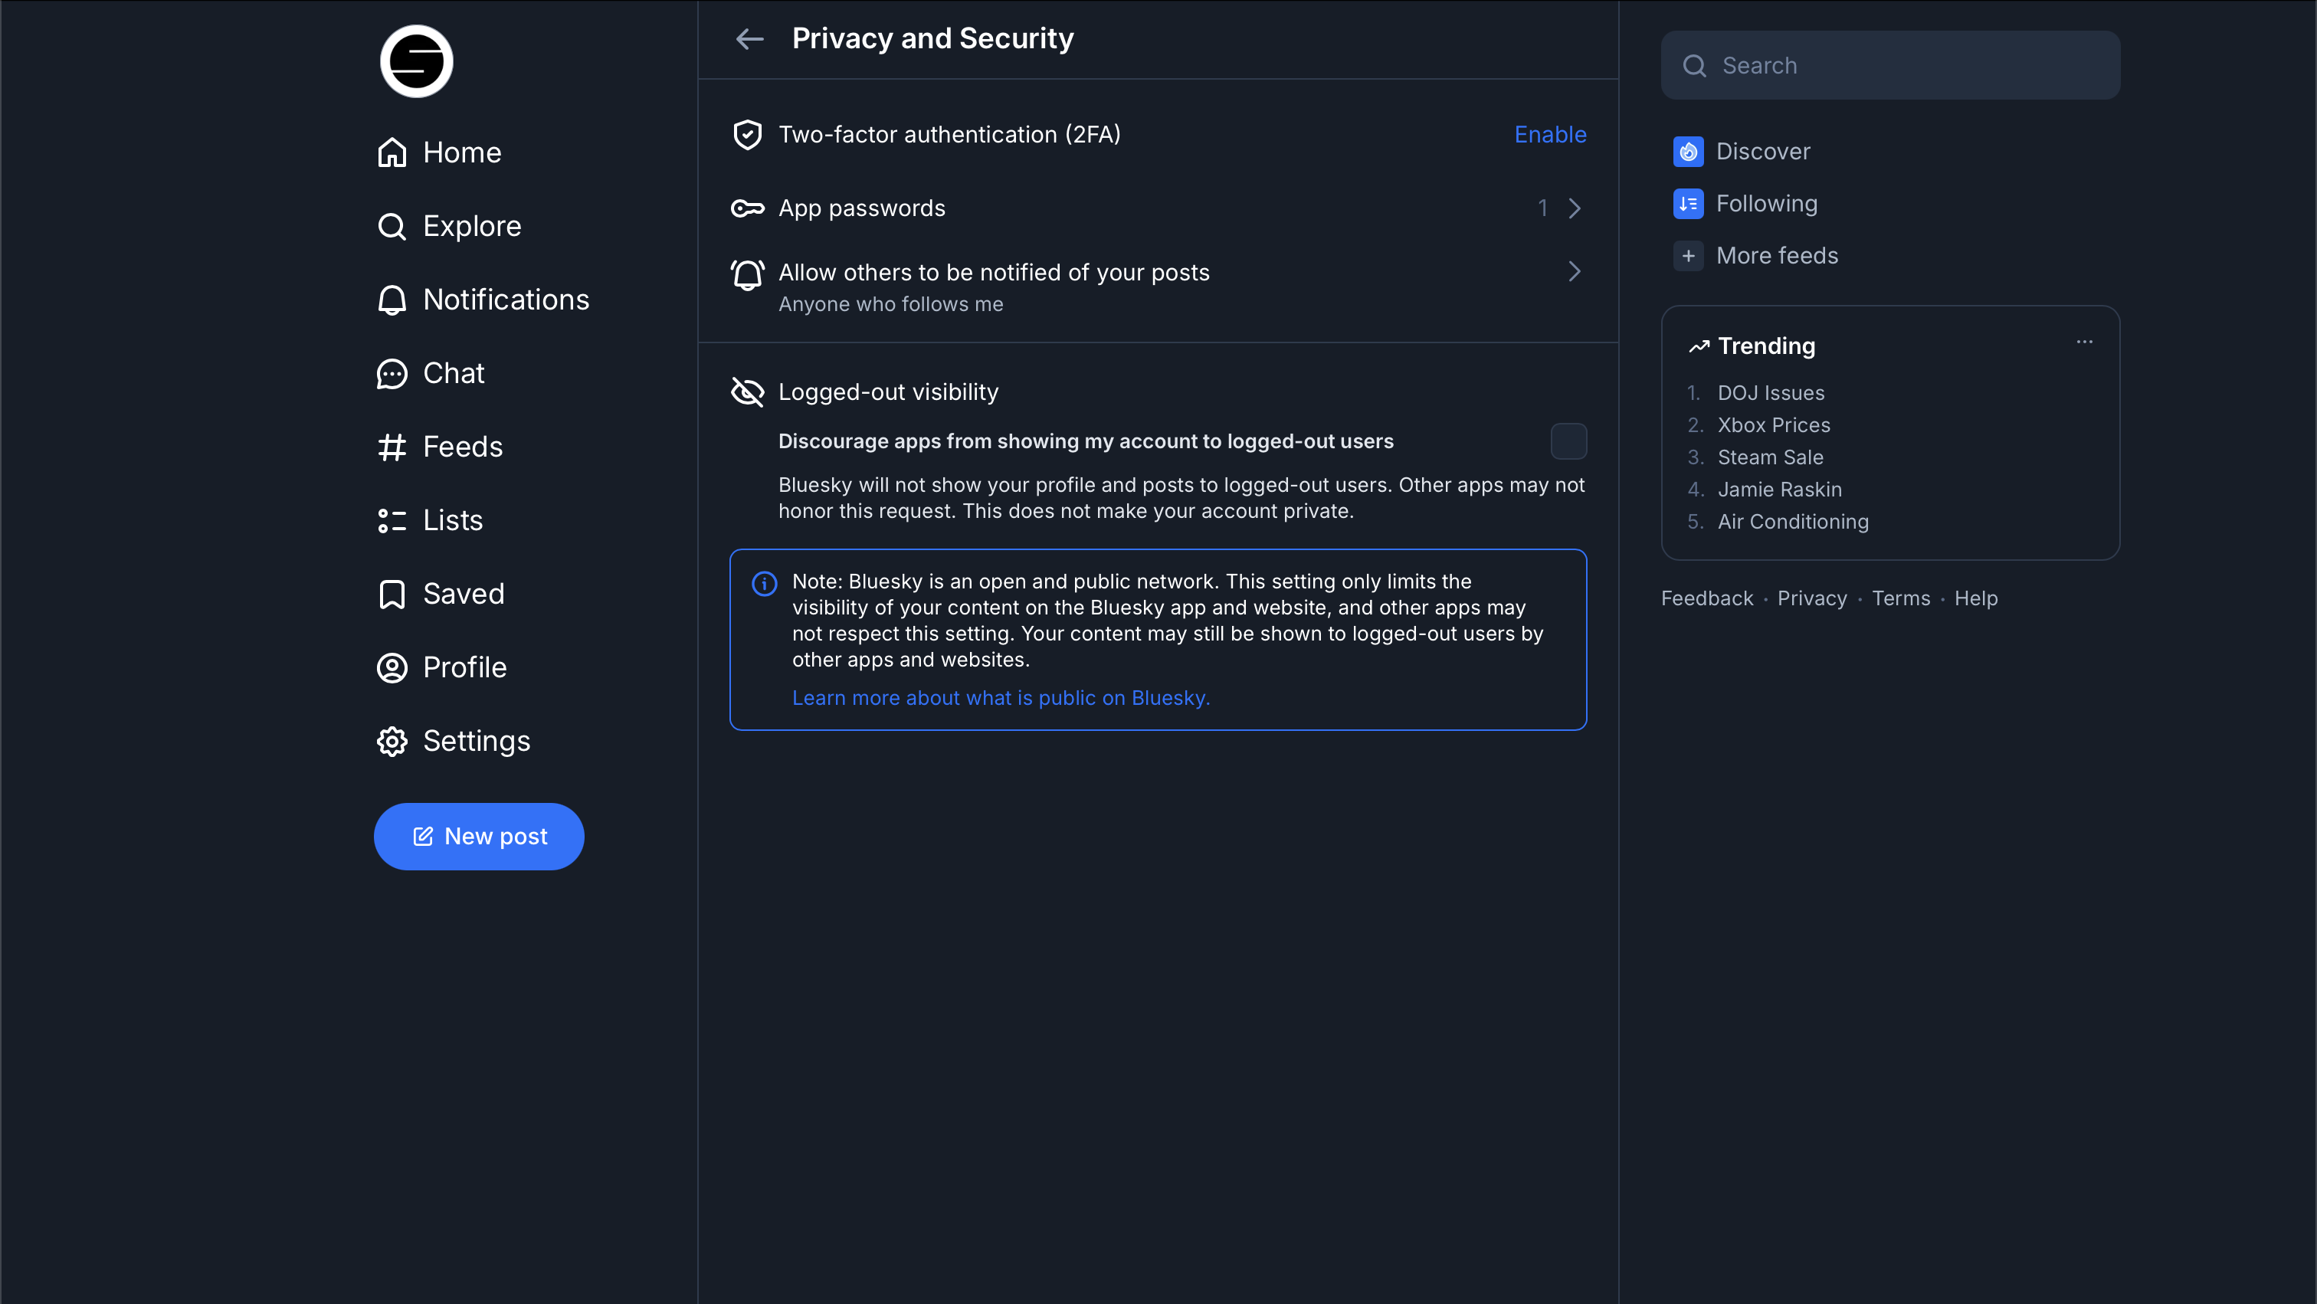Image resolution: width=2317 pixels, height=1304 pixels.
Task: Open the Feedback link
Action: click(x=1706, y=598)
